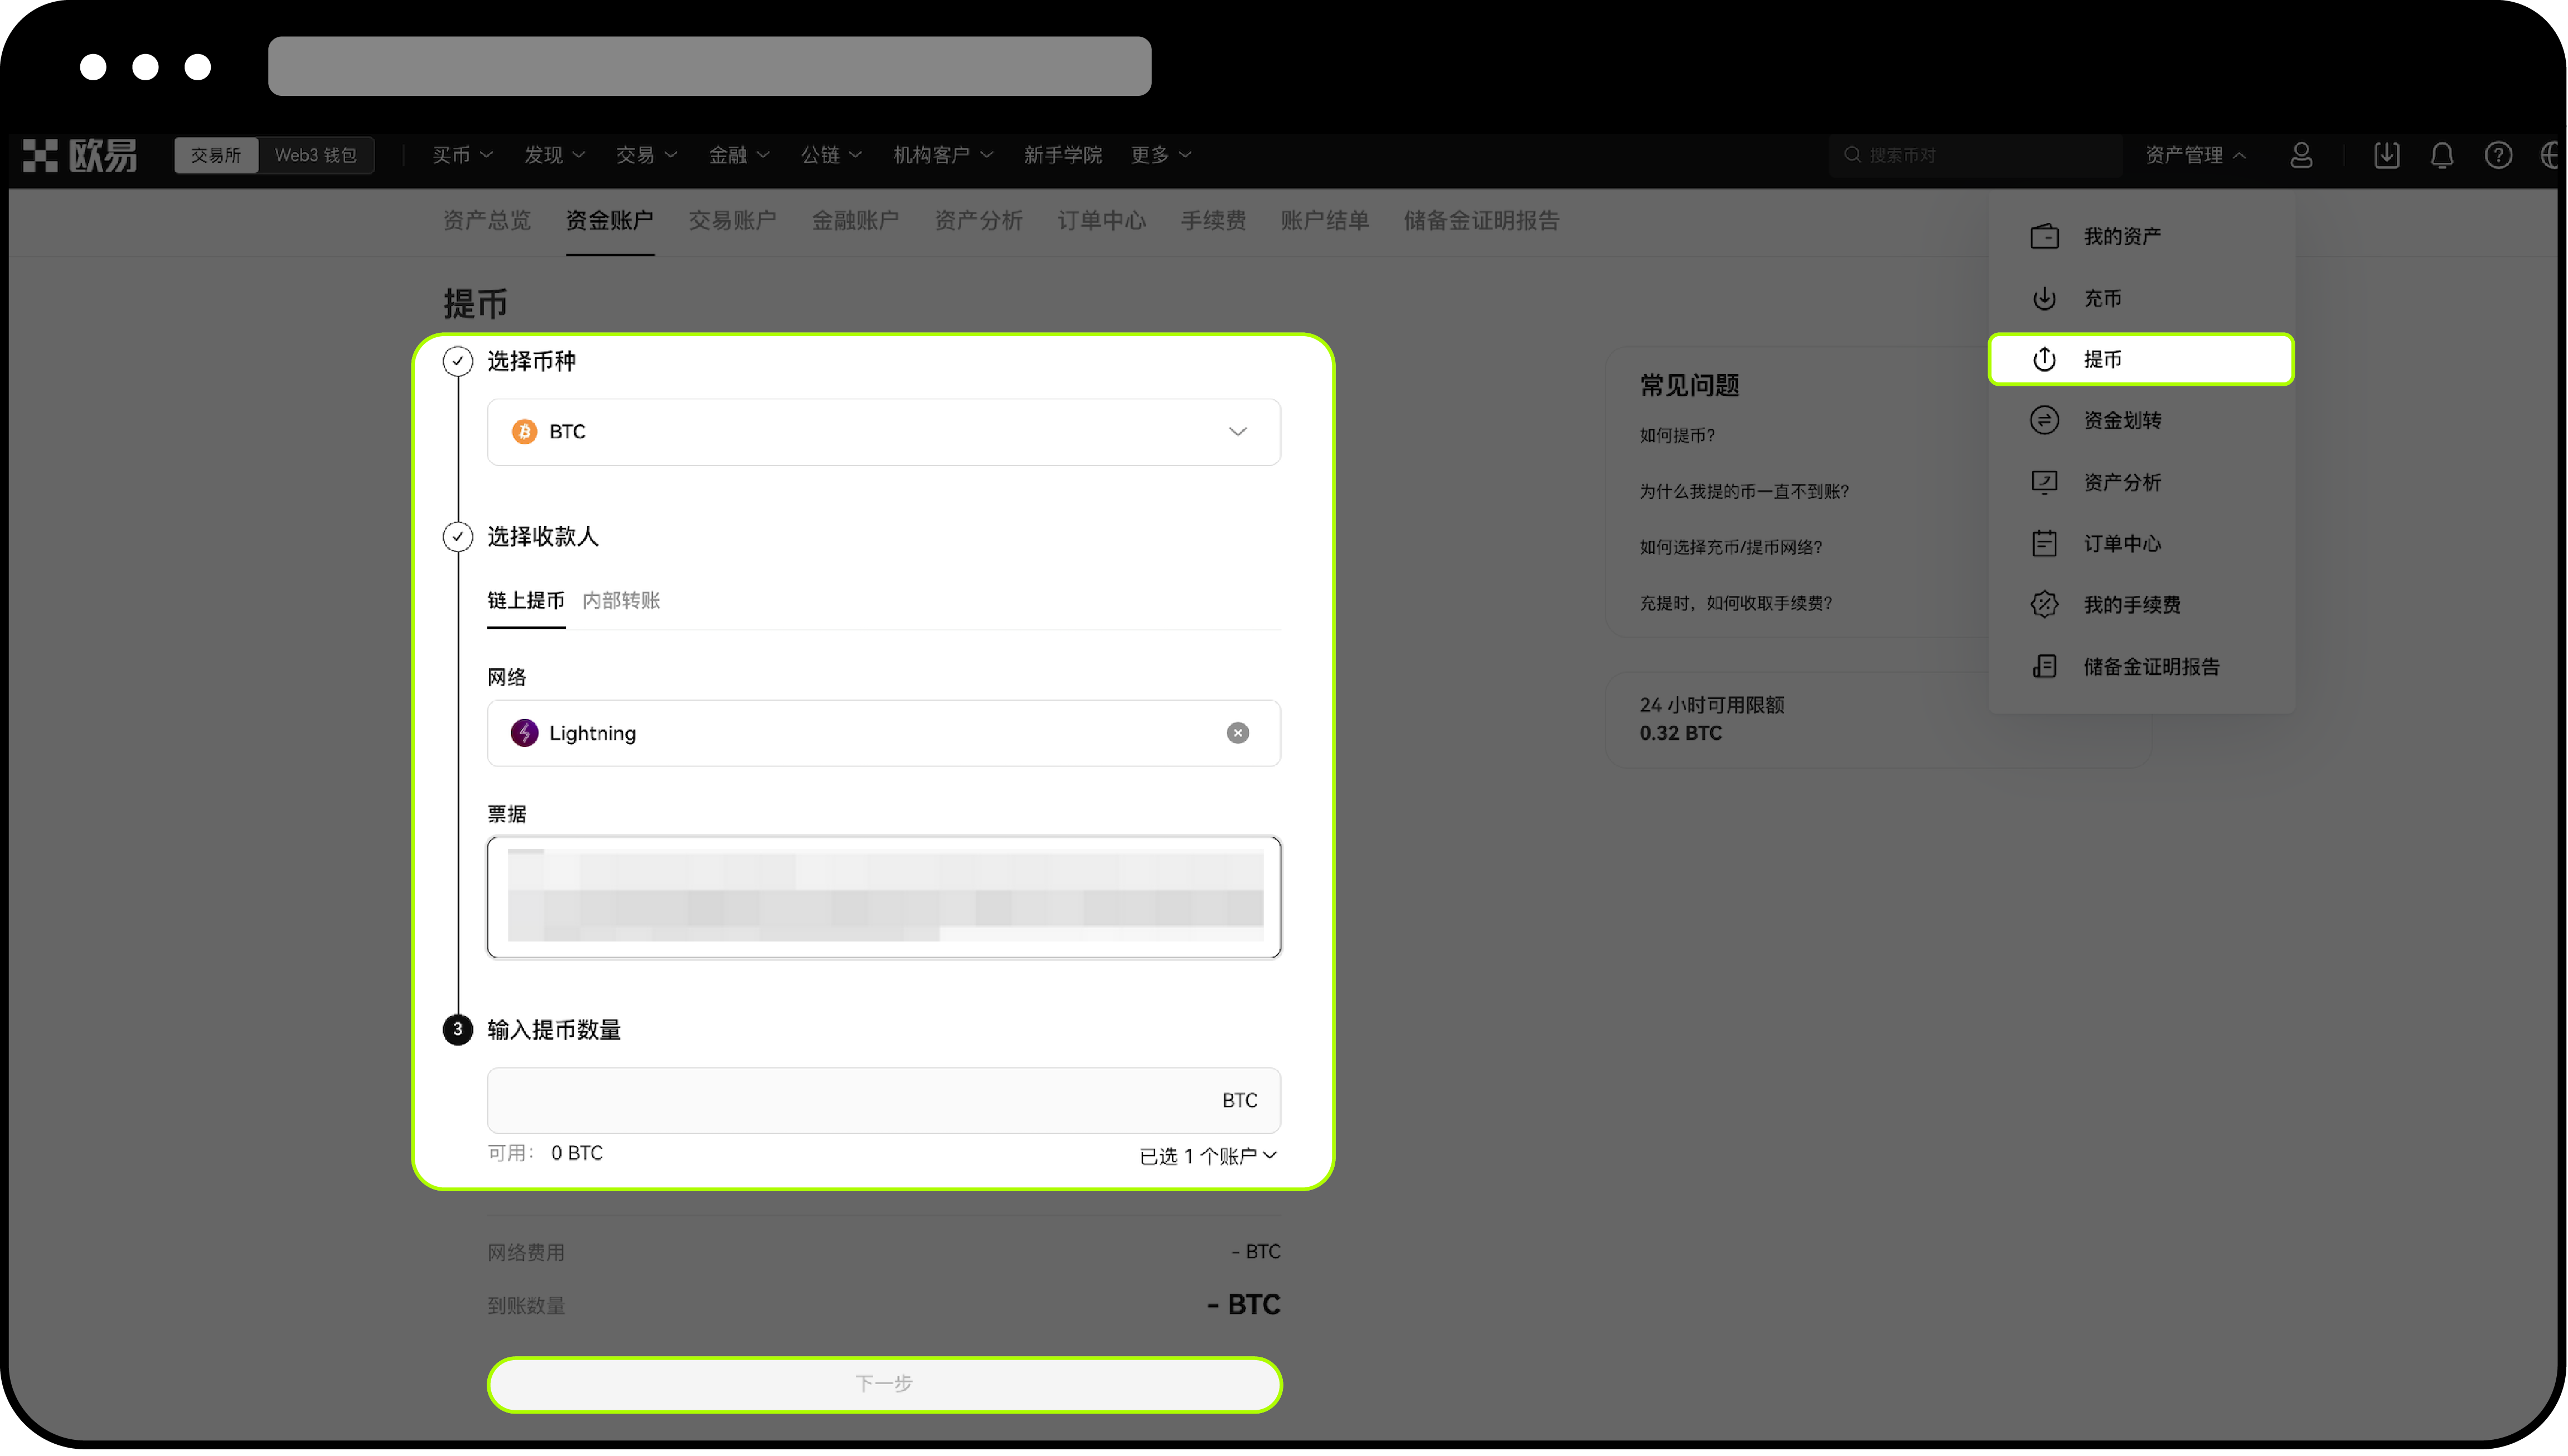Open the 订单中心 page tab

point(1102,221)
